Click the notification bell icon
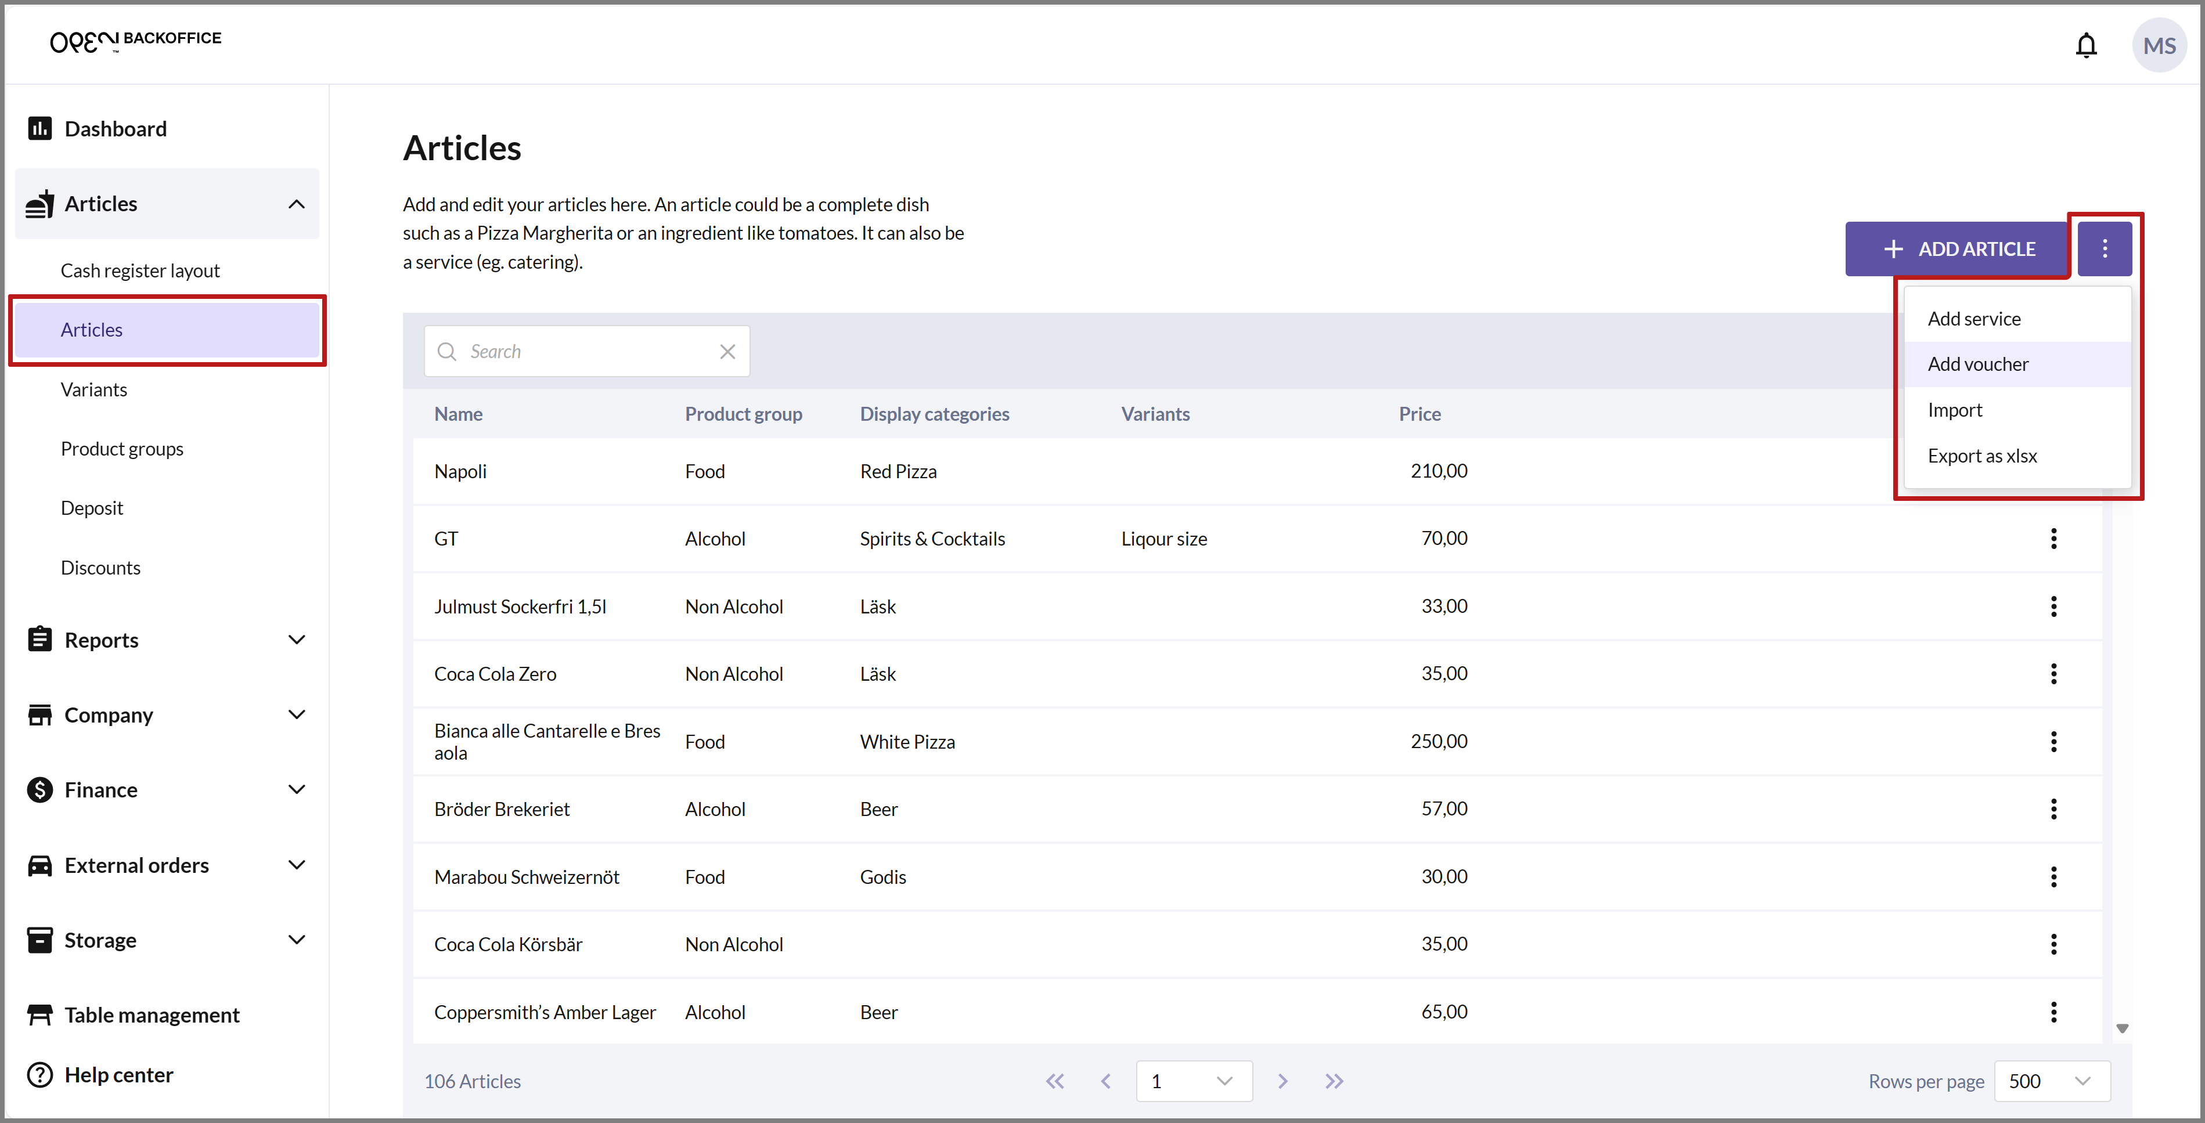 [x=2085, y=45]
